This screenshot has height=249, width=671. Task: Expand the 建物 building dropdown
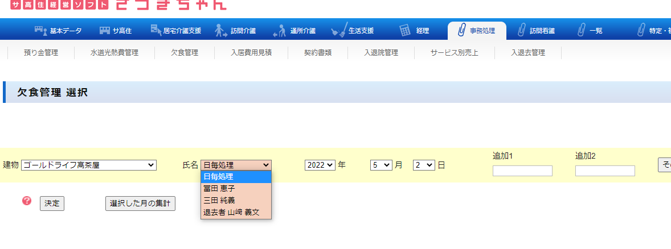tap(89, 165)
